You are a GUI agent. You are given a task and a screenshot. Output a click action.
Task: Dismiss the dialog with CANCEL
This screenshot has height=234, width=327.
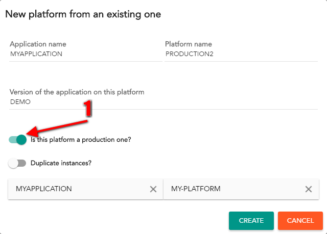pyautogui.click(x=300, y=220)
